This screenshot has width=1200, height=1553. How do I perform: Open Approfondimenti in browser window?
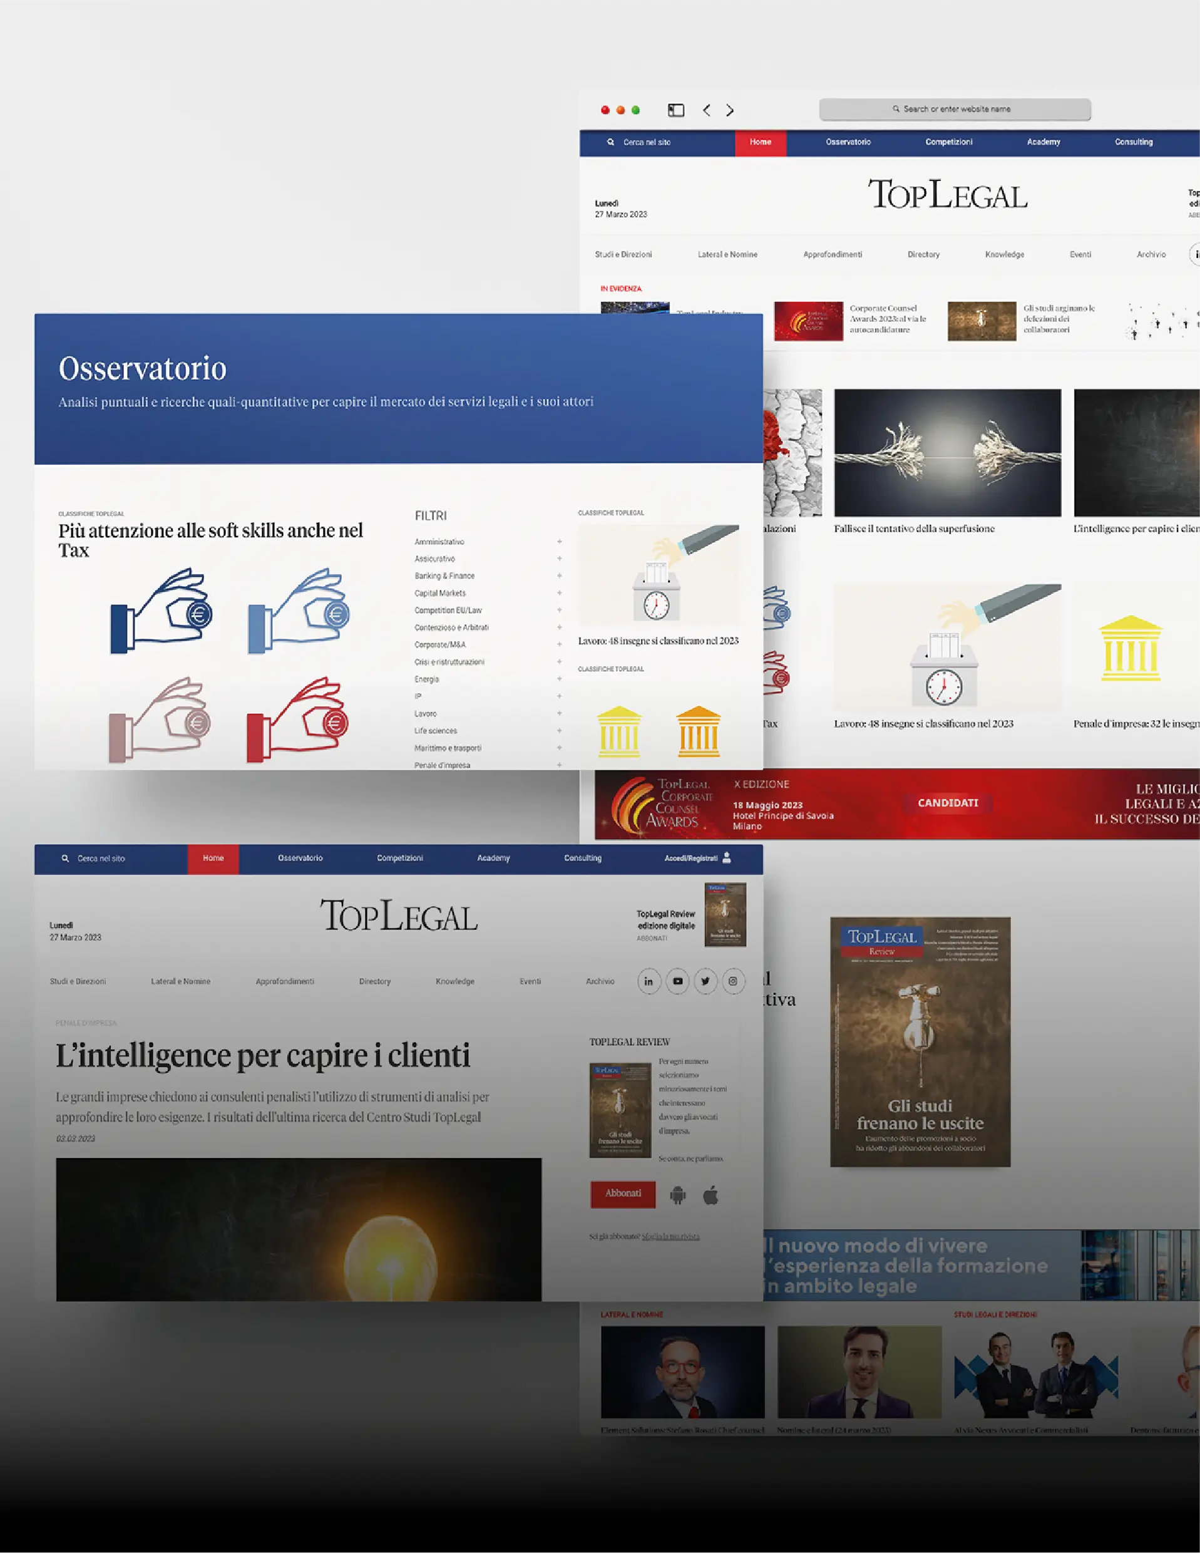[833, 255]
